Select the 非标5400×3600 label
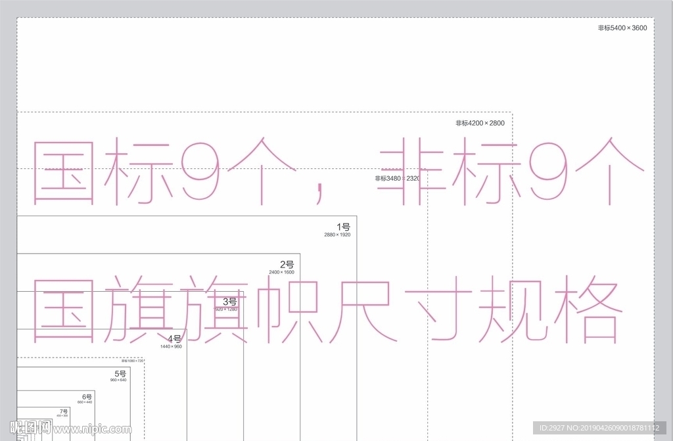The image size is (673, 441). [x=622, y=28]
